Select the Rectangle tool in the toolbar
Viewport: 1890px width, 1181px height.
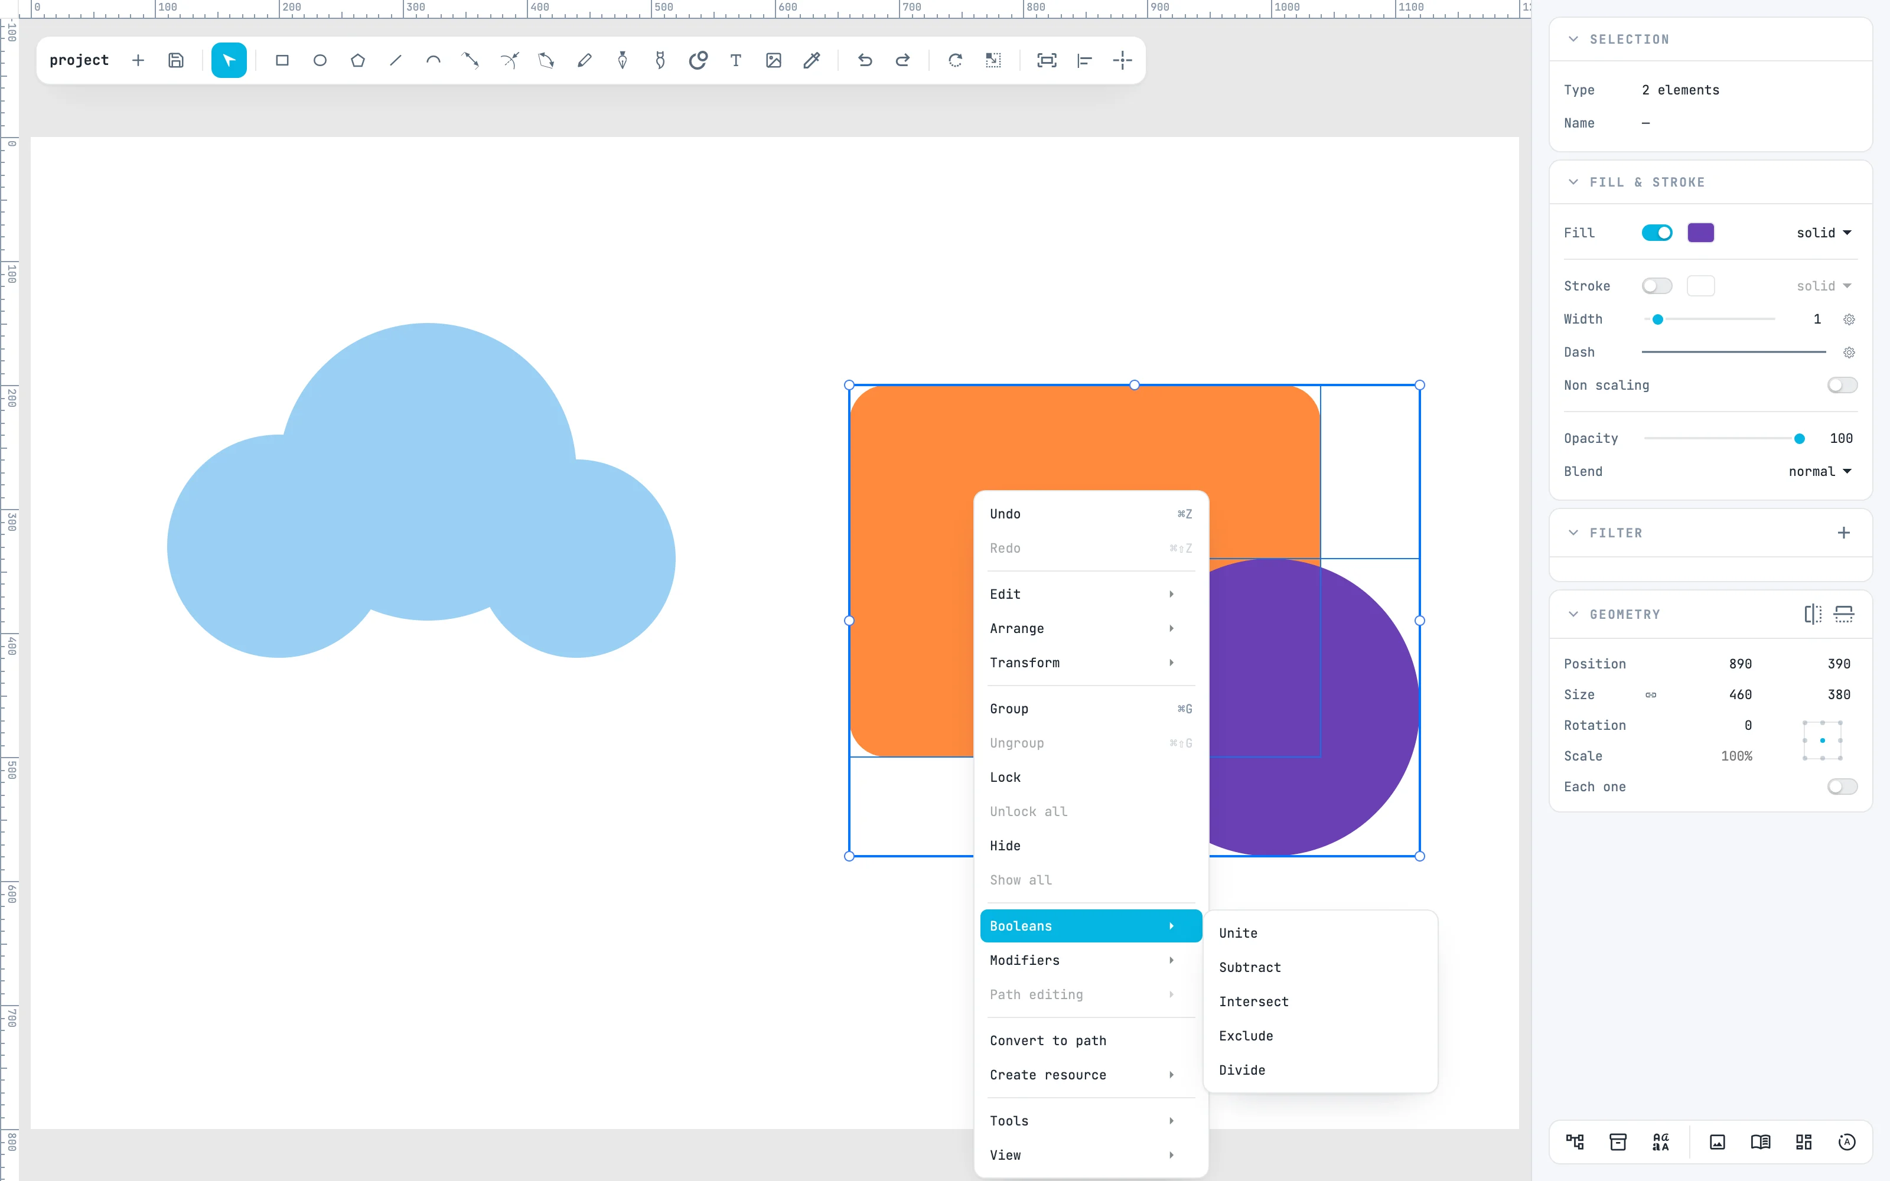pyautogui.click(x=282, y=60)
